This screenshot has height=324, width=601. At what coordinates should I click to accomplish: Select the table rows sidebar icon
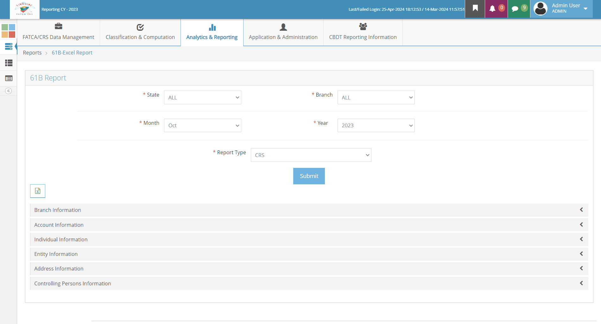[9, 78]
